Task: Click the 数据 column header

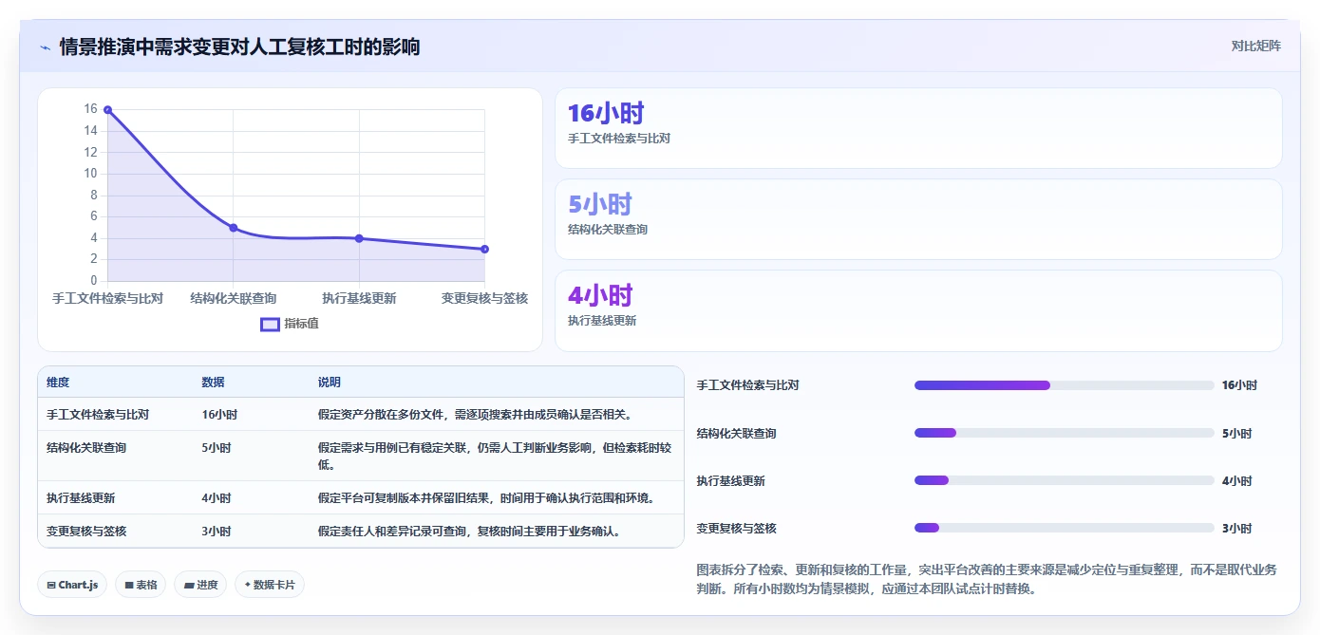Action: 214,383
